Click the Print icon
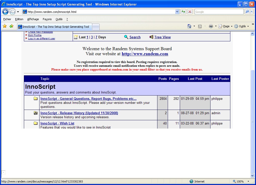 click(x=211, y=26)
